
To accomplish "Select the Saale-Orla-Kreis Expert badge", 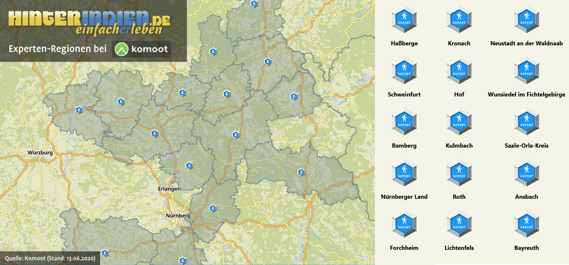I will tap(527, 122).
